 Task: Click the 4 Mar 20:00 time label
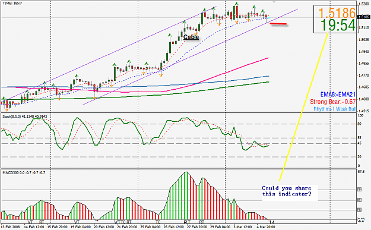point(266,226)
